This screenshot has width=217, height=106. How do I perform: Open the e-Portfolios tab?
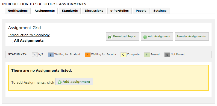coord(119,11)
